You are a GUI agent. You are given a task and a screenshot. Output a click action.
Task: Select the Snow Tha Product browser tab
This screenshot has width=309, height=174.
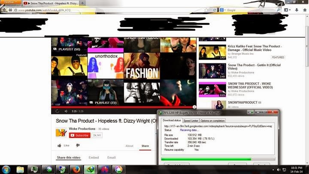click(x=51, y=3)
